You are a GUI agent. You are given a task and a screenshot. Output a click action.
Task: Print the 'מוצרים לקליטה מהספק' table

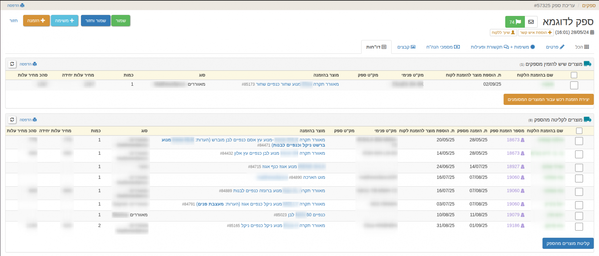pos(28,120)
